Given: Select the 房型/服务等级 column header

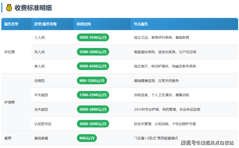Looking at the screenshot, I should 46,24.
